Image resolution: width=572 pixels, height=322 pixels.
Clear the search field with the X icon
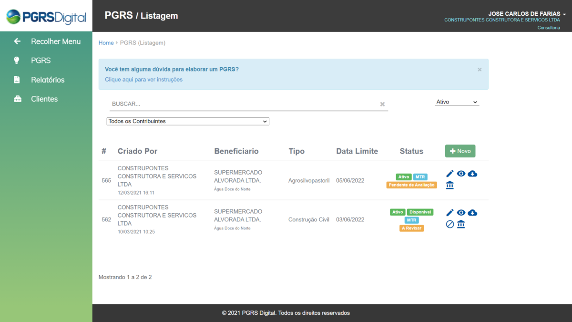[x=382, y=104]
